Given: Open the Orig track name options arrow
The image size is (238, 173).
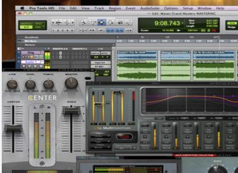Looking at the screenshot, I should tap(42, 52).
